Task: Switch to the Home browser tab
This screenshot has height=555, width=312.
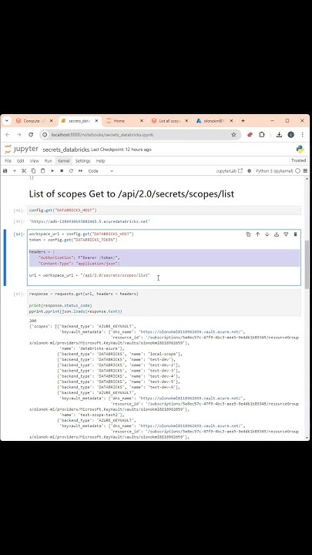Action: [125, 121]
